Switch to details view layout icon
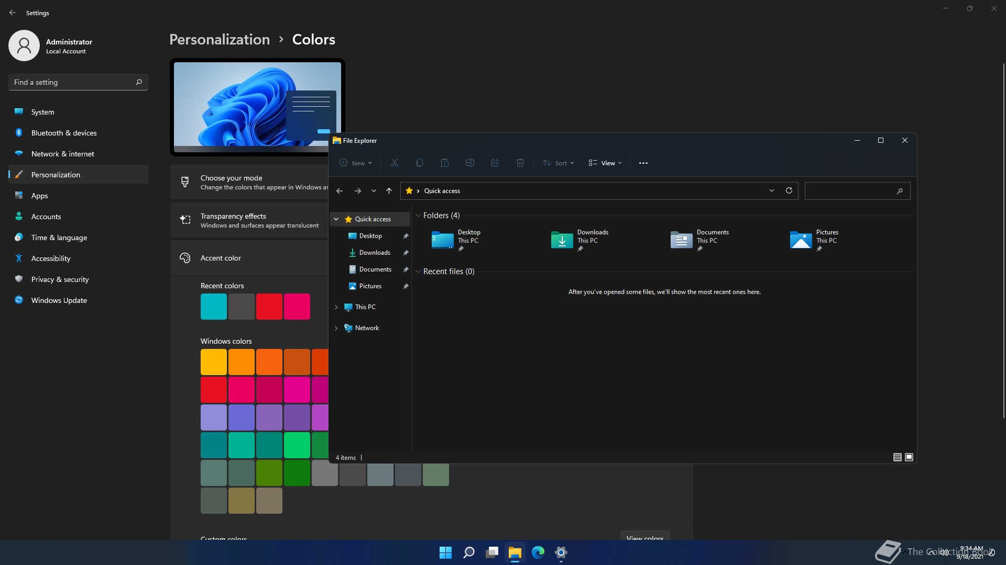Screen dimensions: 1006x565 pyautogui.click(x=897, y=457)
